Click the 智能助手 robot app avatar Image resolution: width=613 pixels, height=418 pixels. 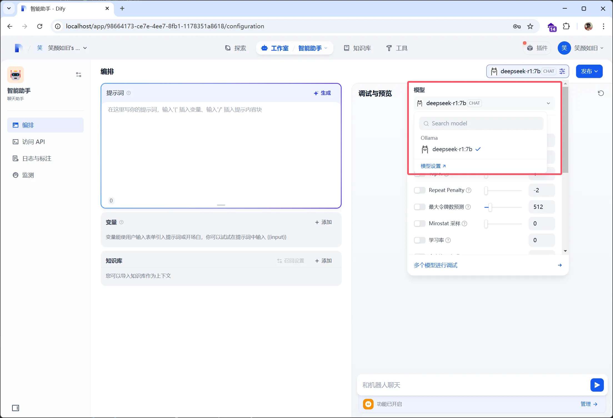click(16, 75)
